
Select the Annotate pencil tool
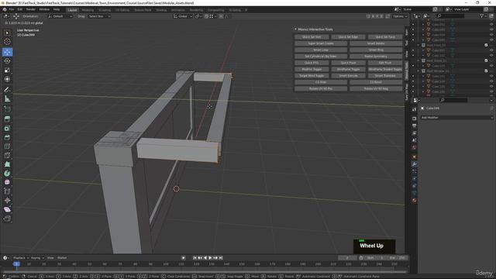tap(7, 90)
